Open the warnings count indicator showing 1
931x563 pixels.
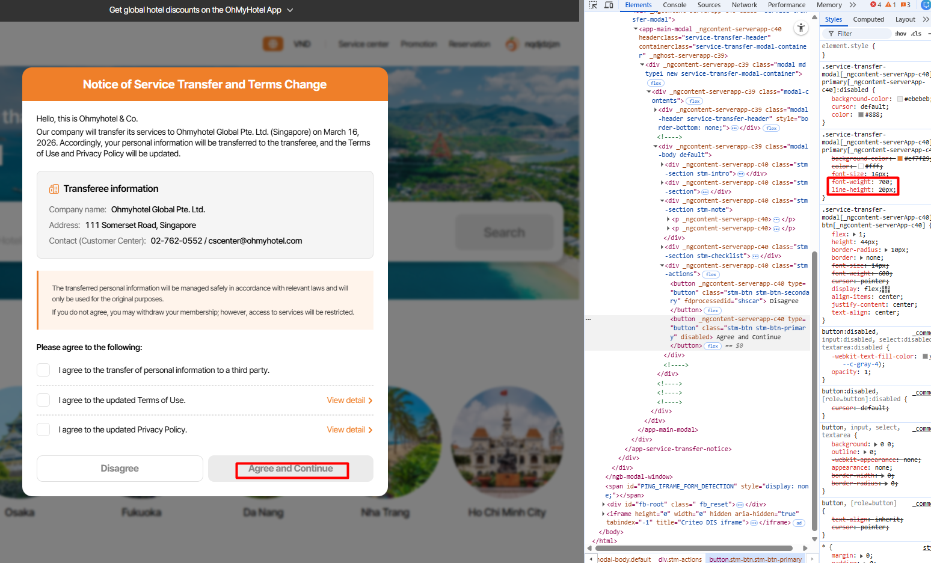click(891, 5)
